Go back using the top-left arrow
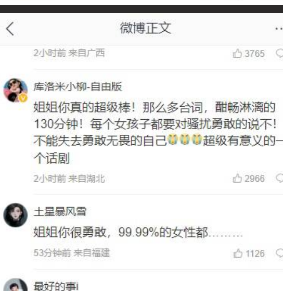This screenshot has height=291, width=283. (x=10, y=29)
